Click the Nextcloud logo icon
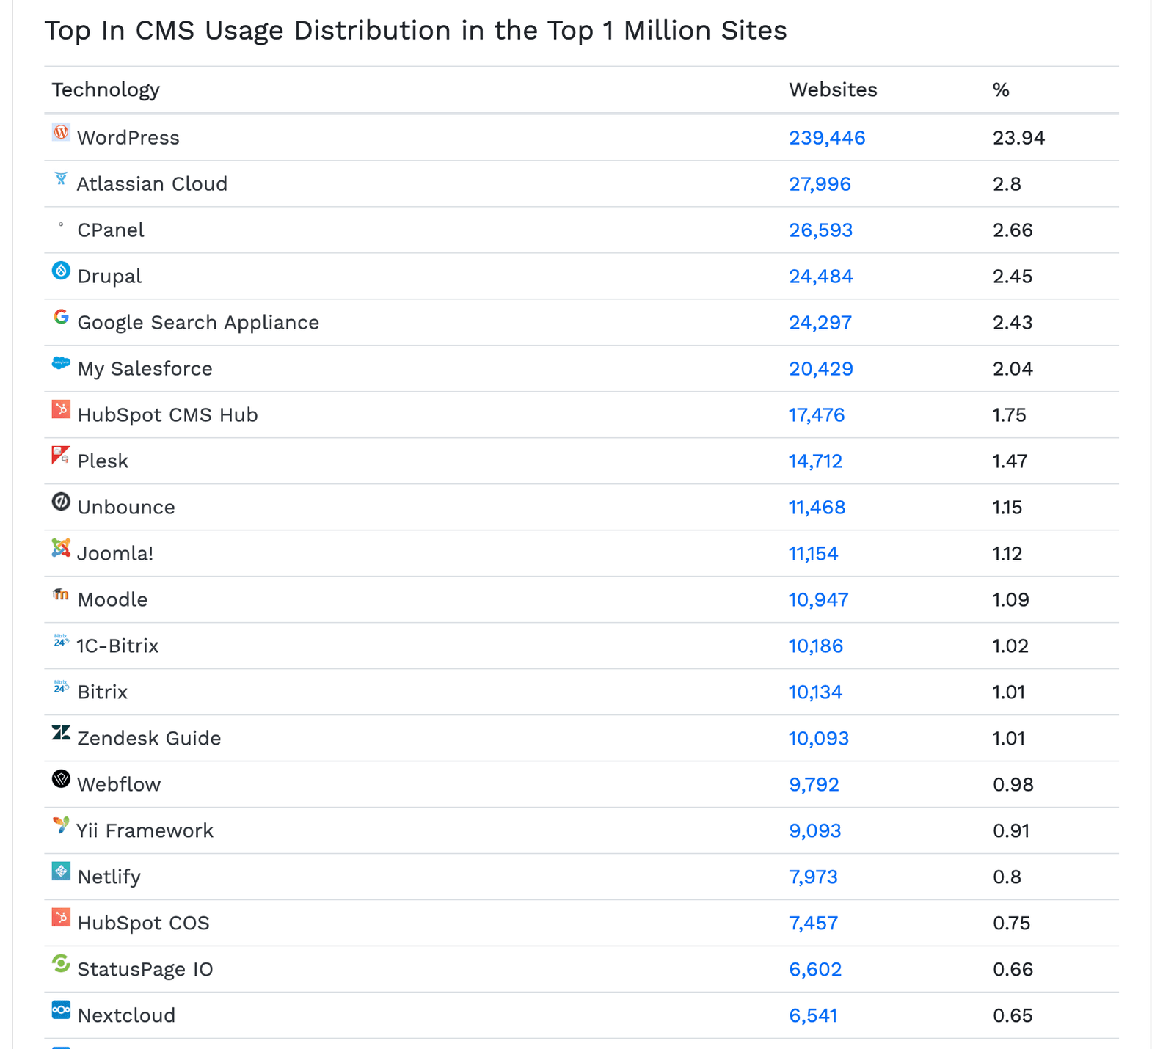The image size is (1174, 1049). (x=61, y=1011)
